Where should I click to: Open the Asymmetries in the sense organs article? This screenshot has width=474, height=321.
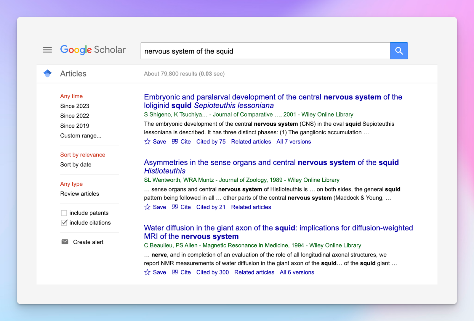pos(271,167)
